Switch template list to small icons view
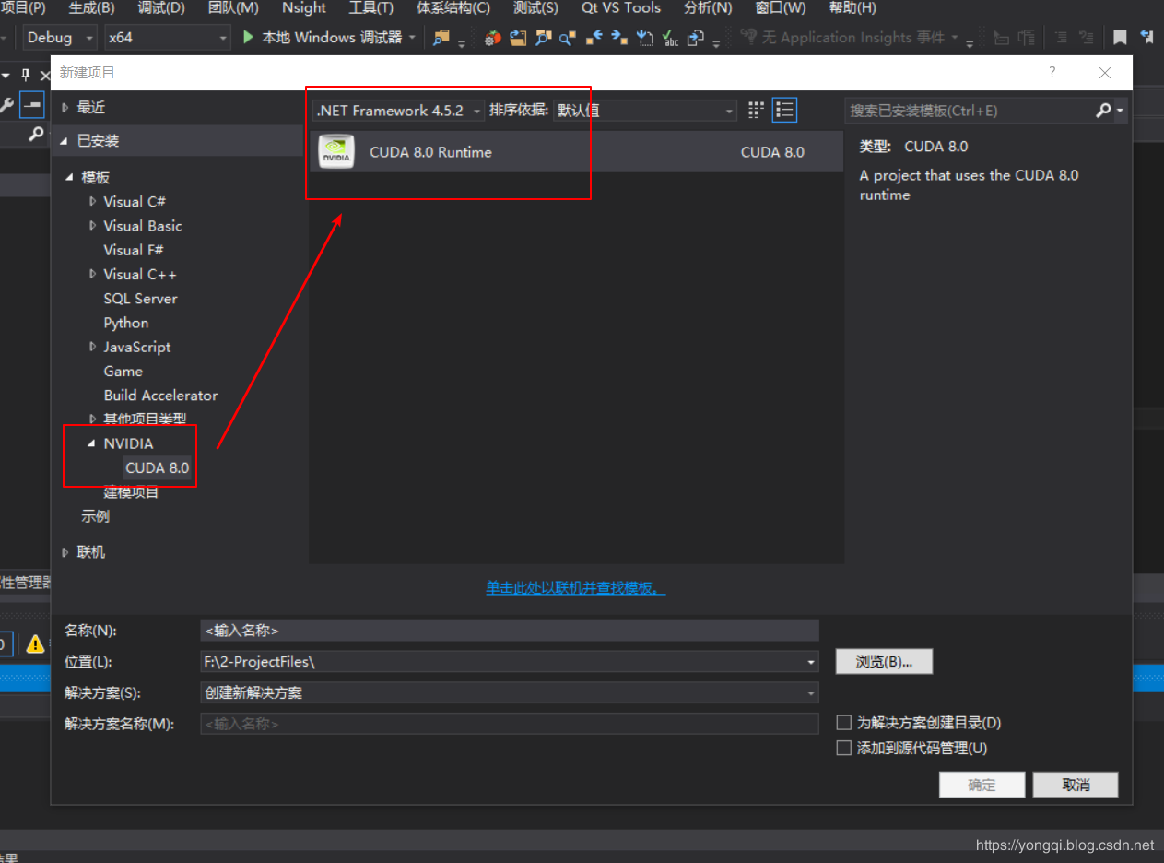Image resolution: width=1164 pixels, height=863 pixels. [756, 111]
